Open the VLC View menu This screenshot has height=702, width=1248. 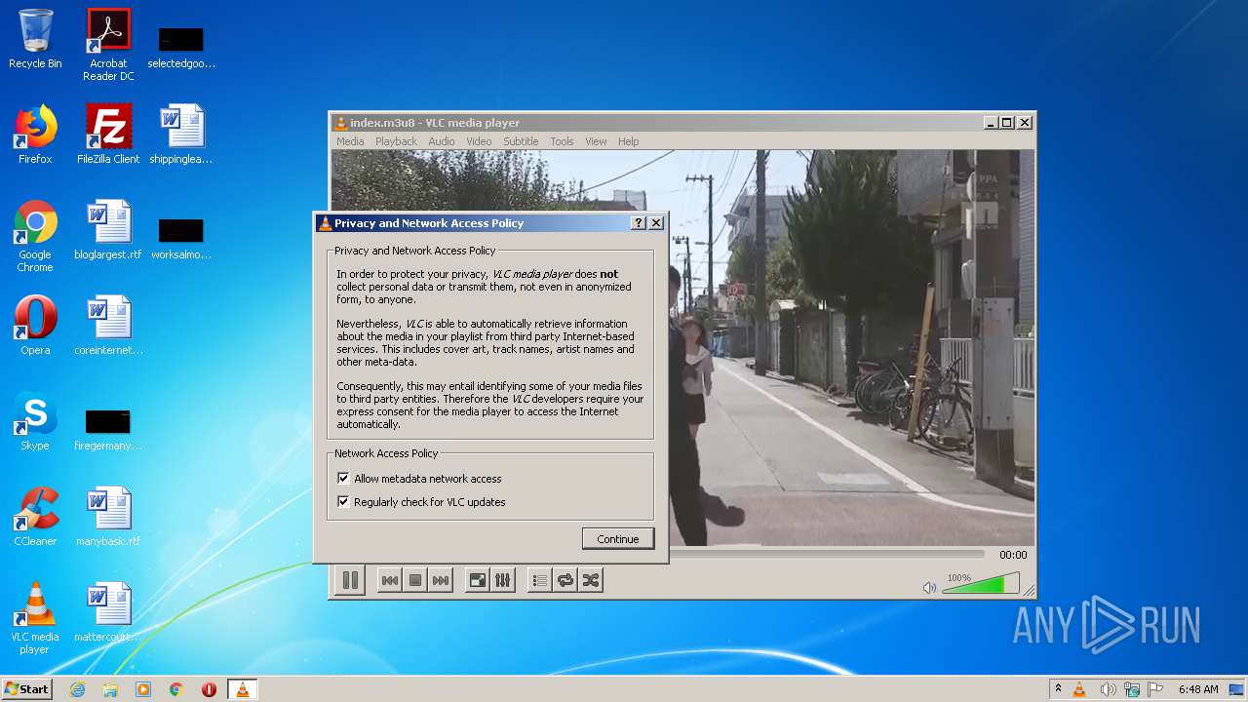[x=596, y=141]
